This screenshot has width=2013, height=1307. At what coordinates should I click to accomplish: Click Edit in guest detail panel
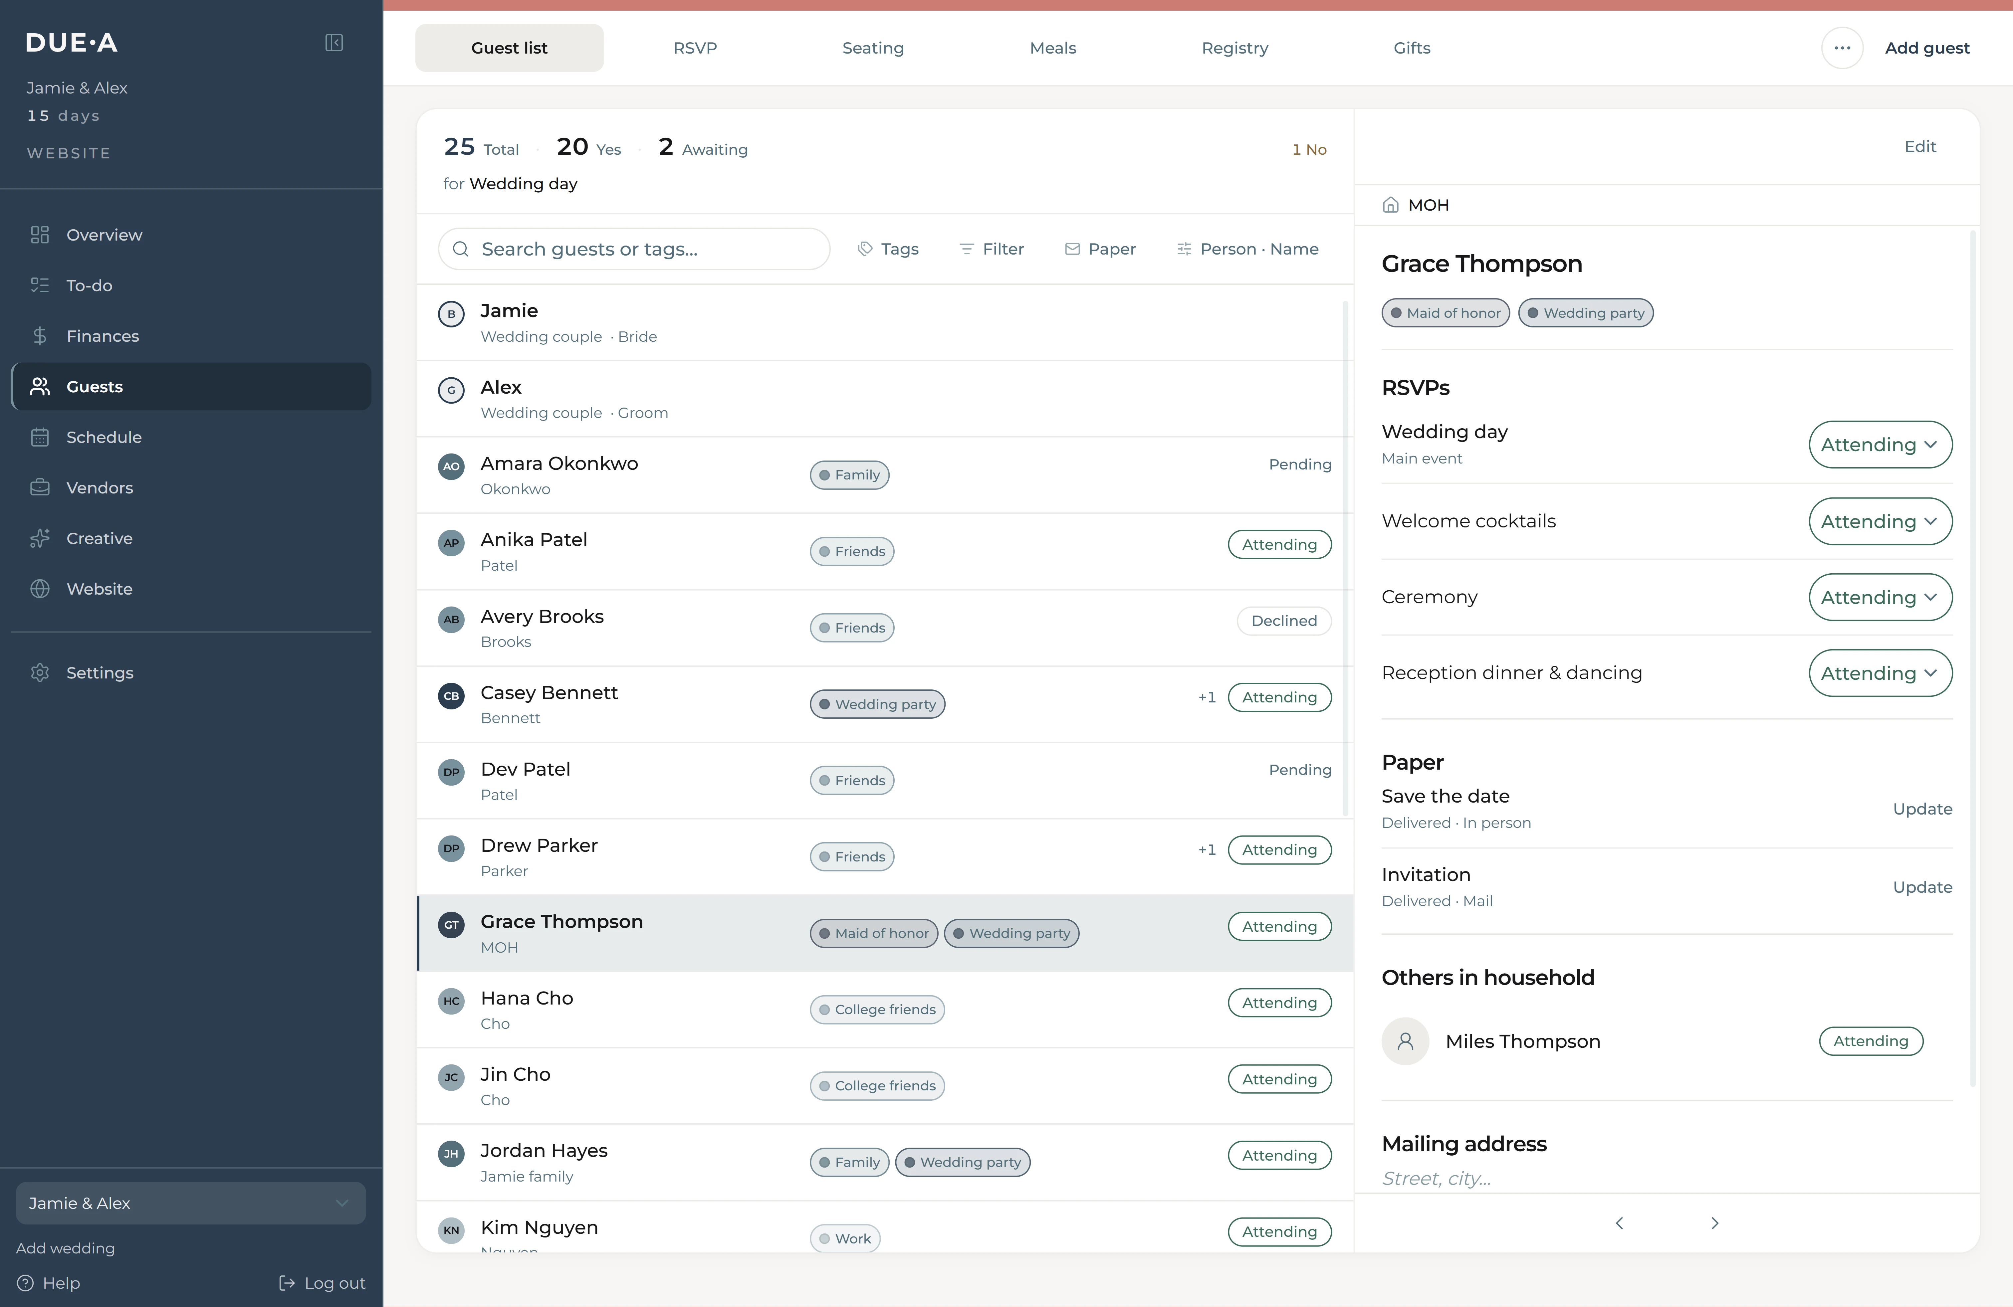pyautogui.click(x=1920, y=146)
